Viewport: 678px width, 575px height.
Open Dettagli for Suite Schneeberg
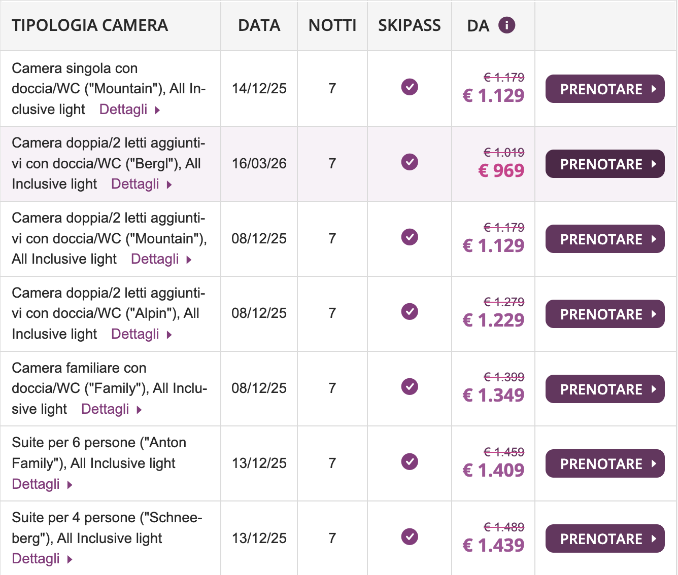click(42, 559)
